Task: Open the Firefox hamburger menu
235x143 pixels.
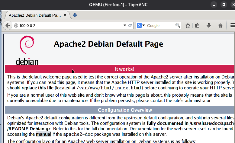Action: tap(233, 25)
